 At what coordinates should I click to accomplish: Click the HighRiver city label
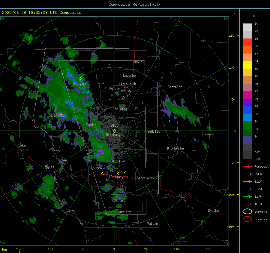click(x=124, y=211)
